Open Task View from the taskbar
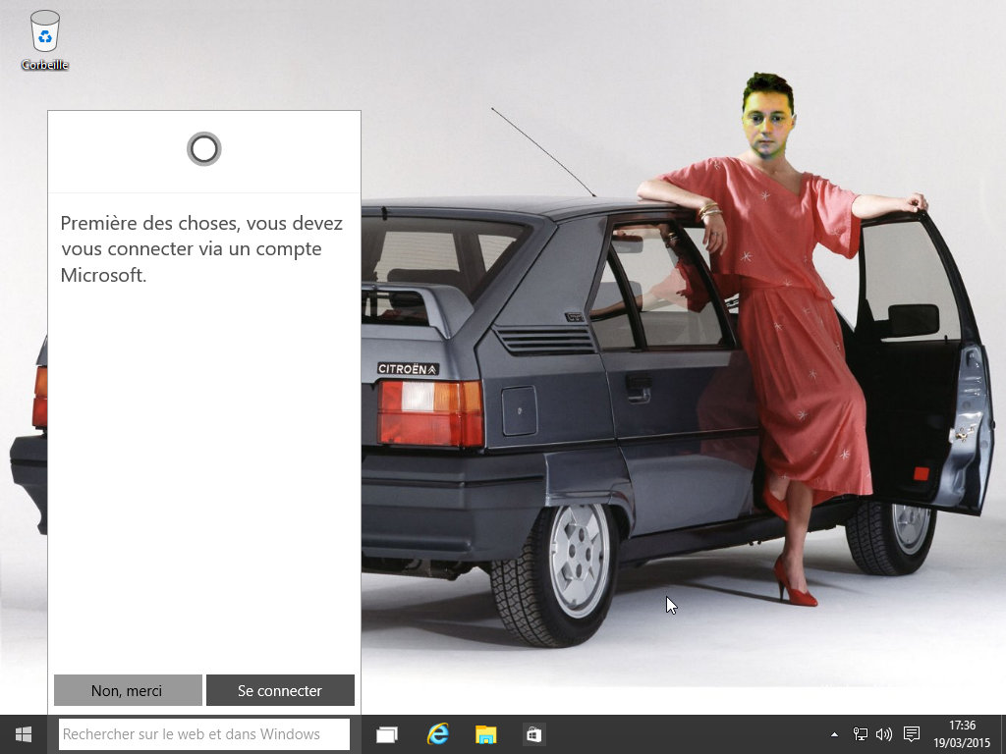The width and height of the screenshot is (1006, 754). coord(387,734)
